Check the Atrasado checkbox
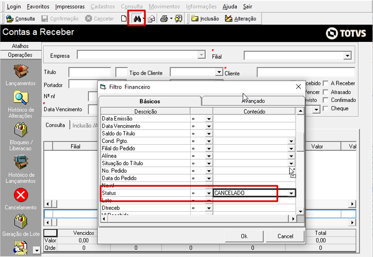373x257 pixels. pos(325,92)
